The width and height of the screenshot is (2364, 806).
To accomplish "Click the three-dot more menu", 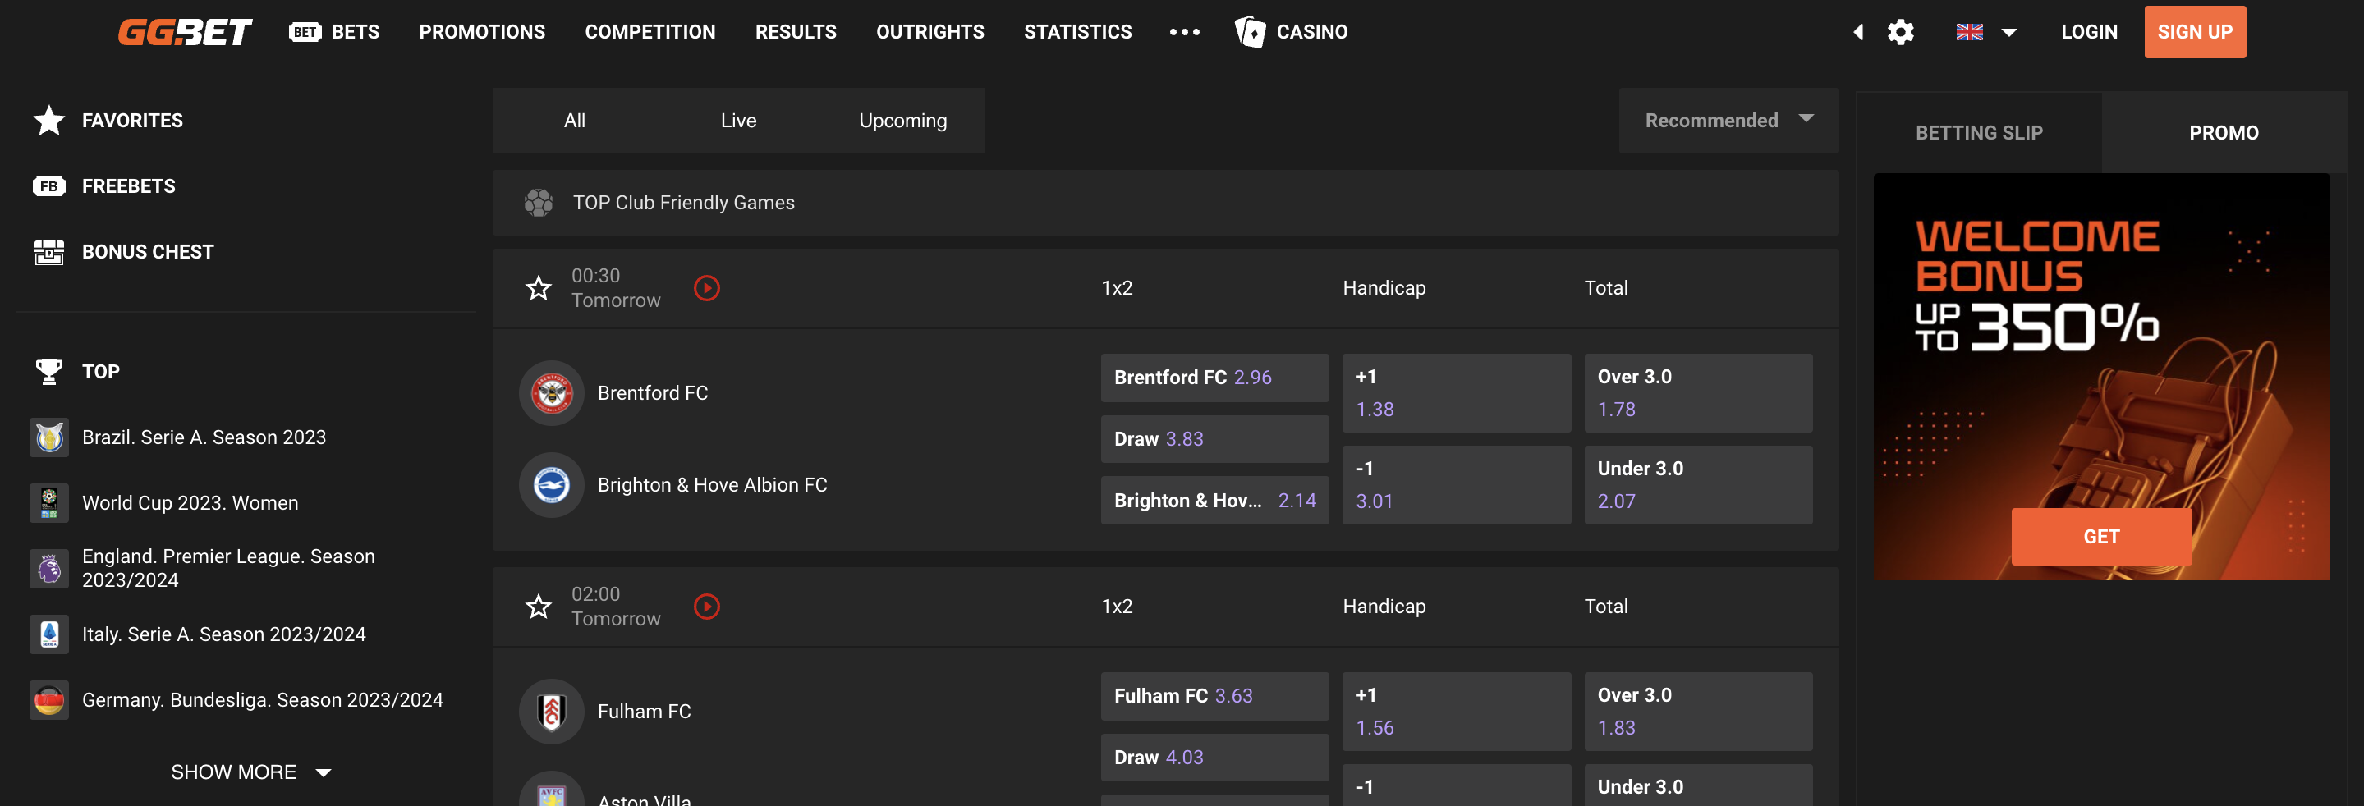I will (1184, 32).
